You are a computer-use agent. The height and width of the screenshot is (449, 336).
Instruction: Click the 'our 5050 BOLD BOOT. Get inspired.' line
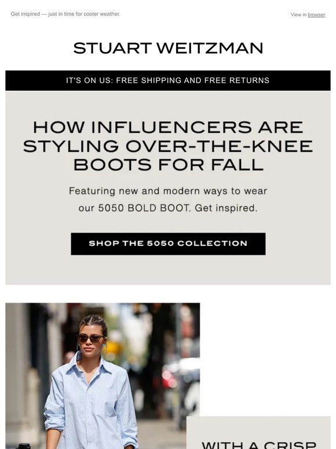[168, 208]
